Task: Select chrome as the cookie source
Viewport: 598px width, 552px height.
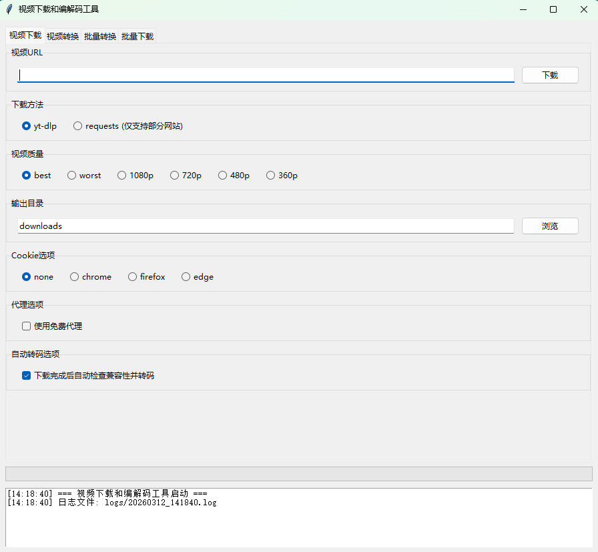Action: pos(74,276)
